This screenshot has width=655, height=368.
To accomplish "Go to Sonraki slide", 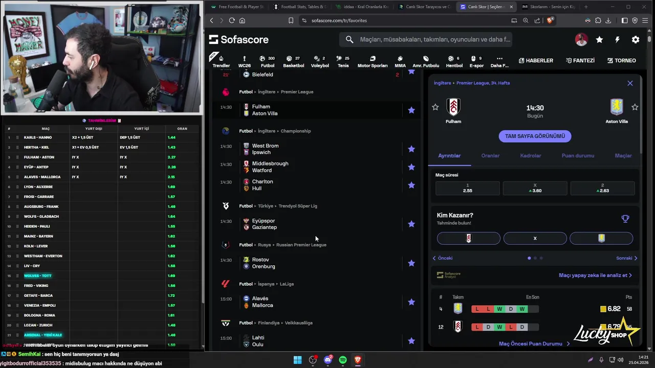I will click(627, 258).
